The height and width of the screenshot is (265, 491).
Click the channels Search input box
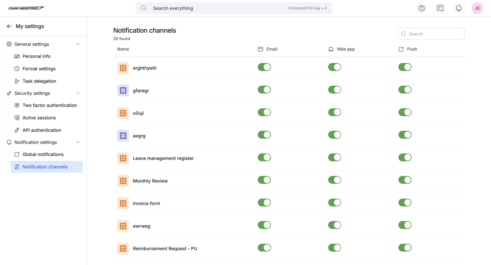pyautogui.click(x=431, y=34)
